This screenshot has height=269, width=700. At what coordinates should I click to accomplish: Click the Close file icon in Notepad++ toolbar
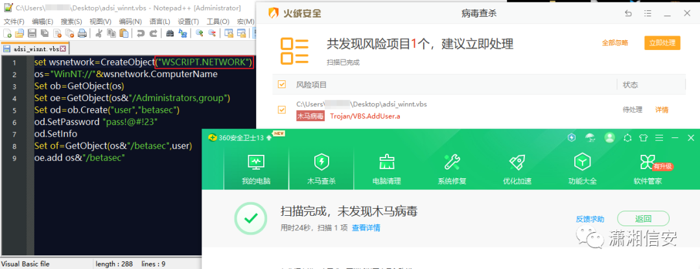click(57, 33)
